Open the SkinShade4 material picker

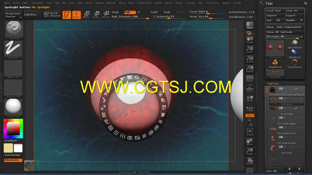pos(13,108)
